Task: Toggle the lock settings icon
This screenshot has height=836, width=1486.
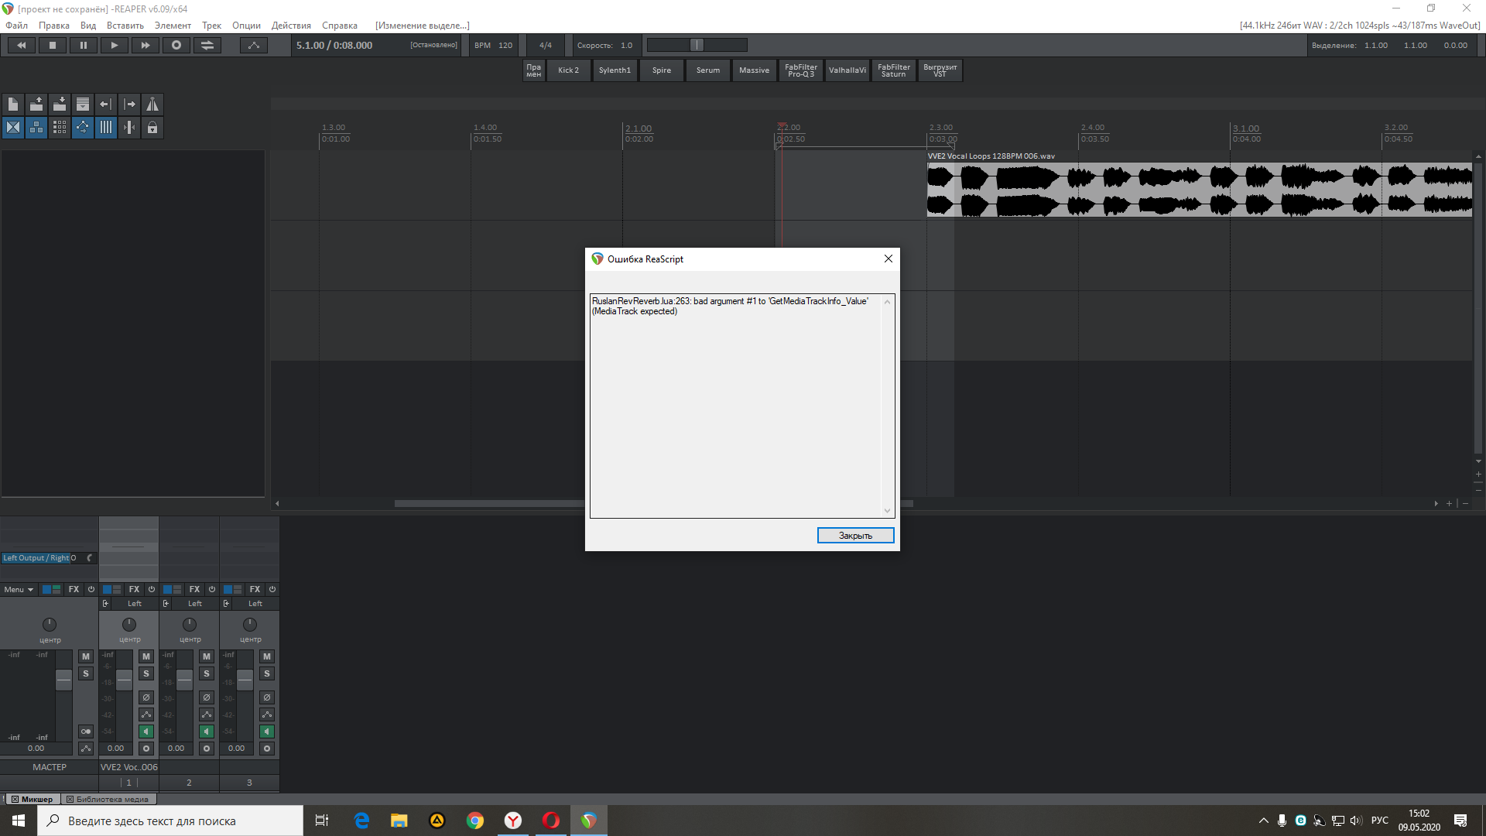Action: tap(152, 128)
